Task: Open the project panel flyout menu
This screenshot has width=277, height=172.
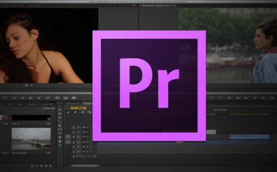Action: (51, 104)
